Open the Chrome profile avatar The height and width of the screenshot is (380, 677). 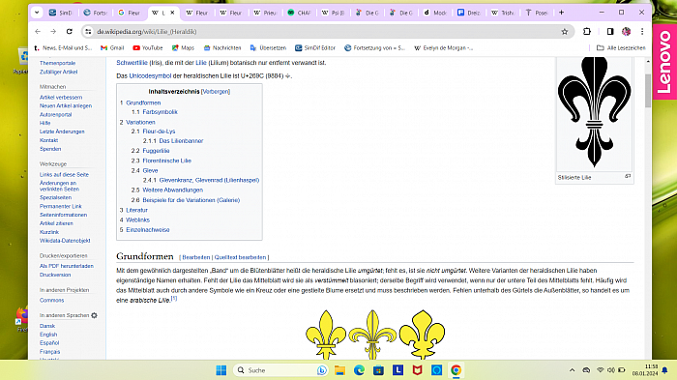pos(626,32)
